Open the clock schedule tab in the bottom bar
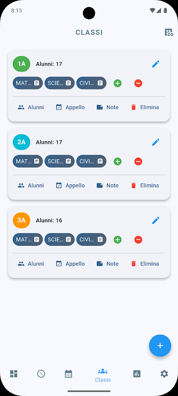Screen dimensions: 178x396 [x=41, y=373]
